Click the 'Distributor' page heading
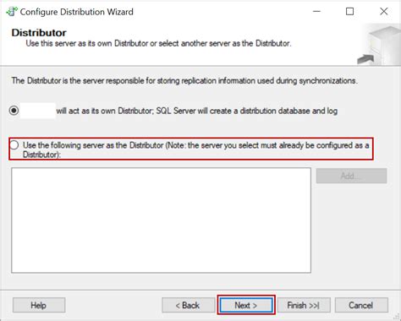The image size is (401, 321). coord(39,33)
